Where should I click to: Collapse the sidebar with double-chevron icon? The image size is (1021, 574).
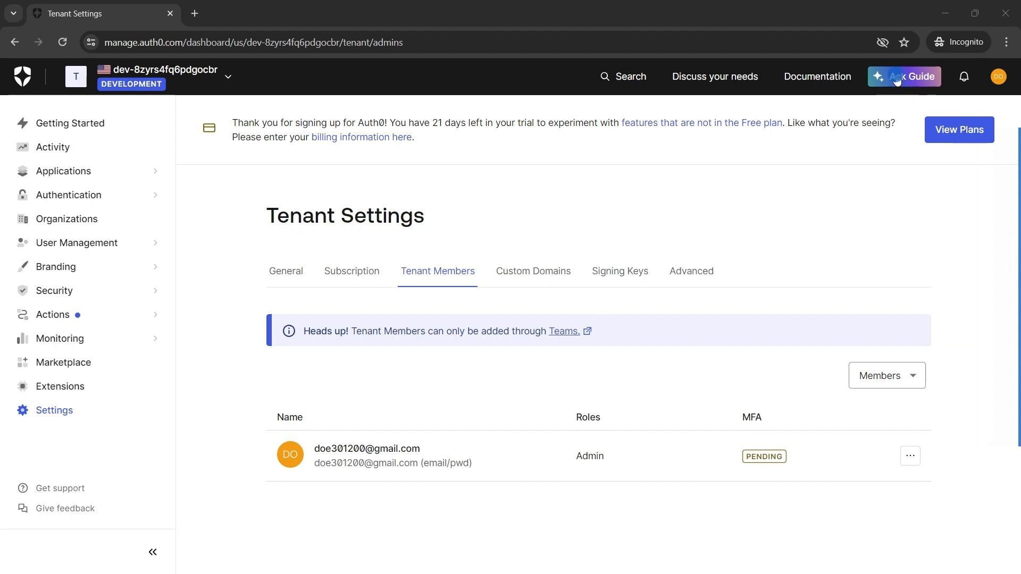click(153, 552)
